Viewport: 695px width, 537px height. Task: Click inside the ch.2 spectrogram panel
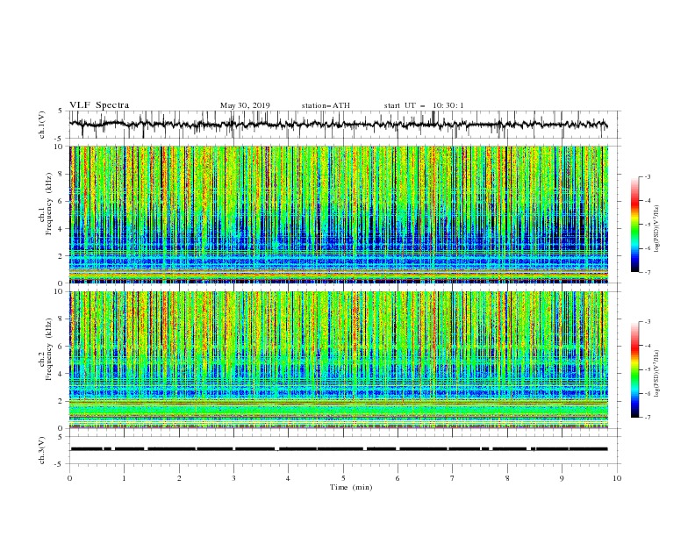pos(339,360)
